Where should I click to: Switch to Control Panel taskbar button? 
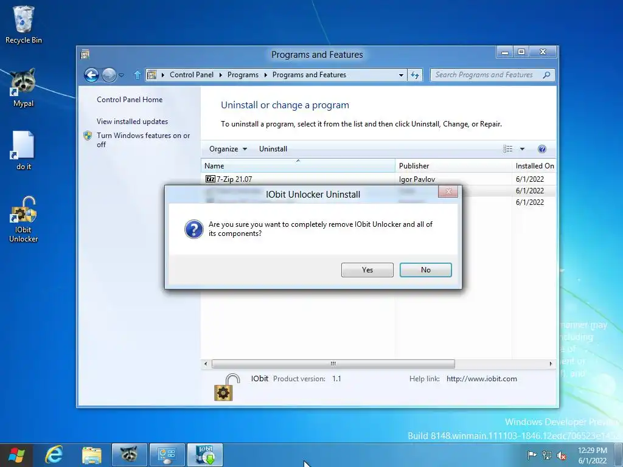167,455
